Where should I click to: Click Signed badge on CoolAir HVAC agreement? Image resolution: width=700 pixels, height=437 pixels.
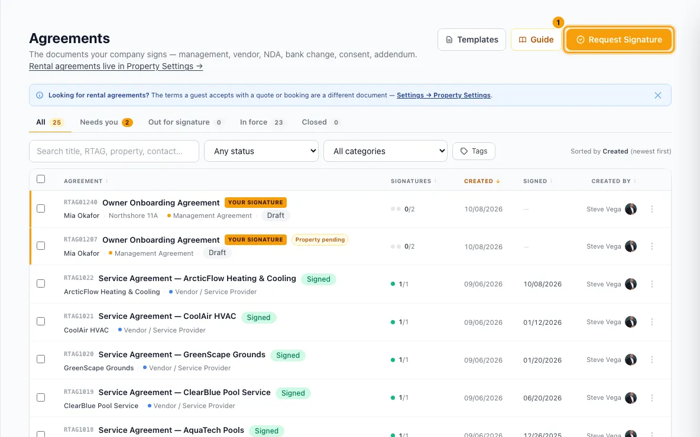pyautogui.click(x=258, y=318)
